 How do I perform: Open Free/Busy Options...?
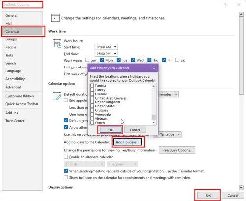[x=177, y=150]
